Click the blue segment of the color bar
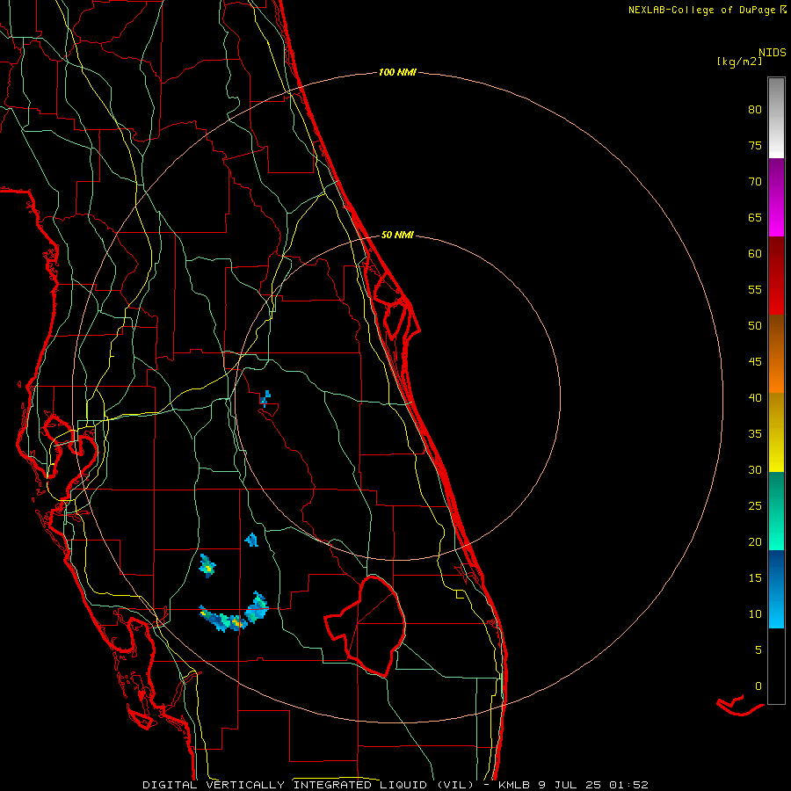The height and width of the screenshot is (791, 791). click(x=776, y=589)
